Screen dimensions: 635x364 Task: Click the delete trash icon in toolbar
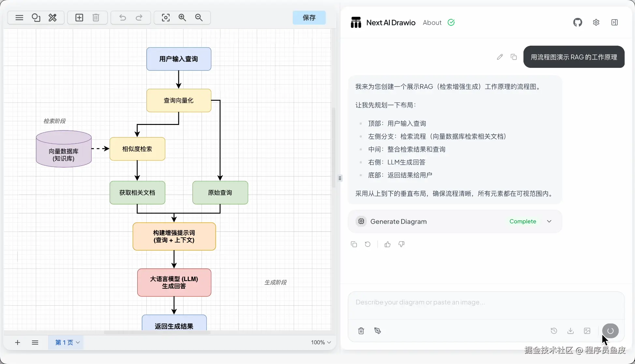coord(96,18)
